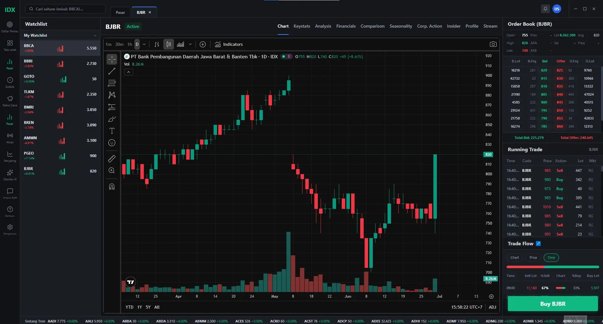Expand Trade Flow in new window
Viewport: 603px width, 324px height.
tap(538, 243)
